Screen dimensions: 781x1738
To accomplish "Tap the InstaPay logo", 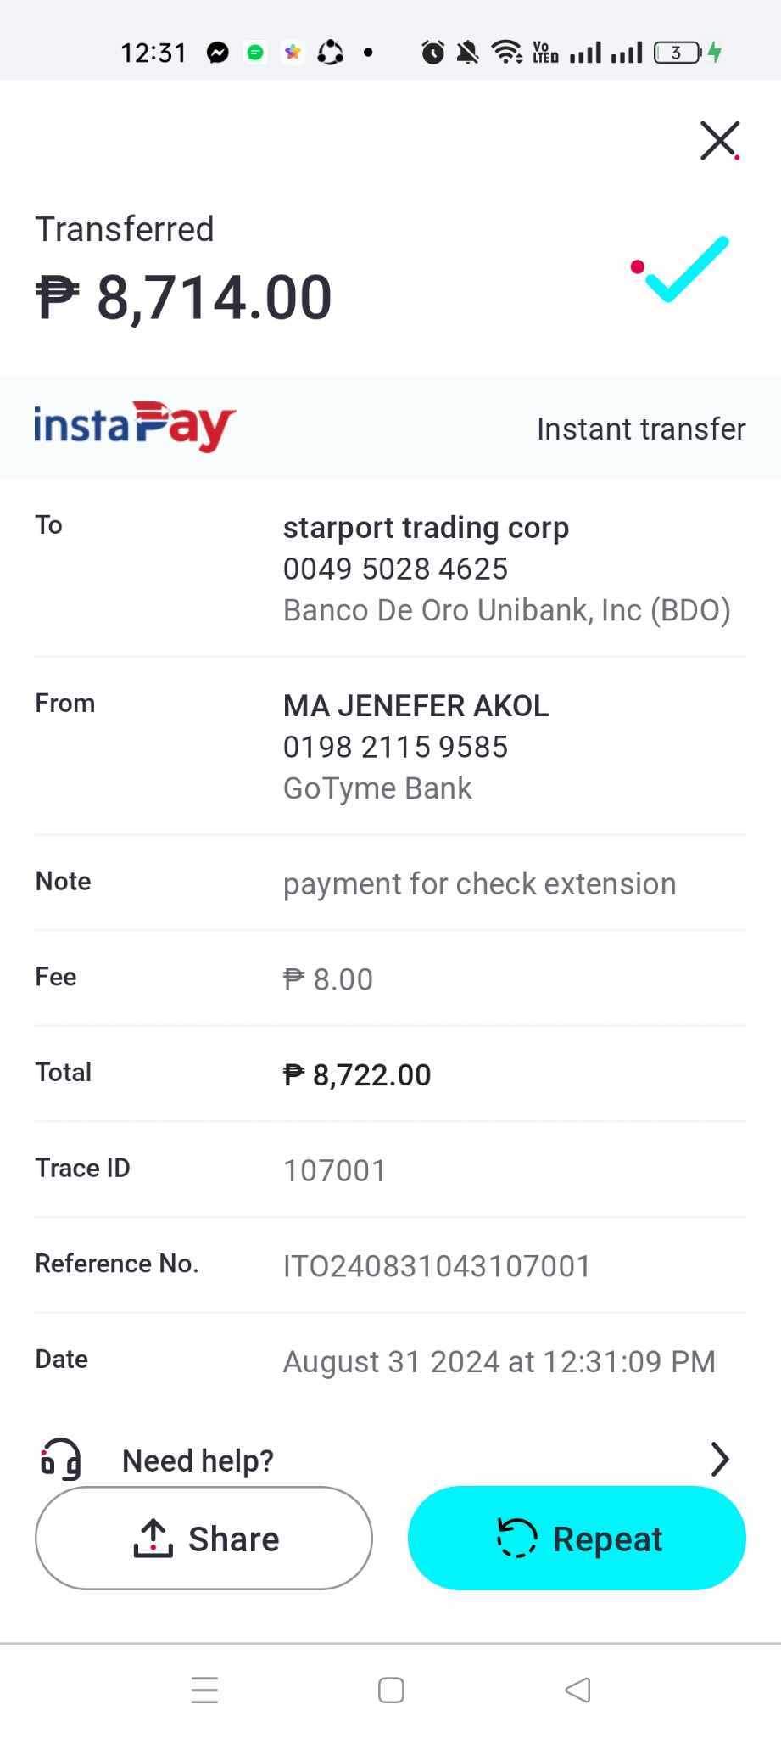I will 134,426.
